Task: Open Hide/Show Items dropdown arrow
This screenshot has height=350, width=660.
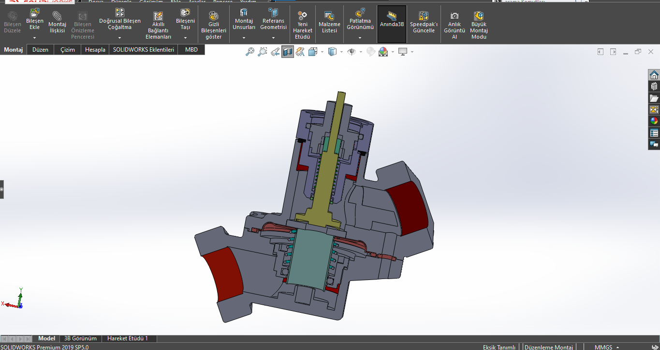Action: [x=361, y=52]
